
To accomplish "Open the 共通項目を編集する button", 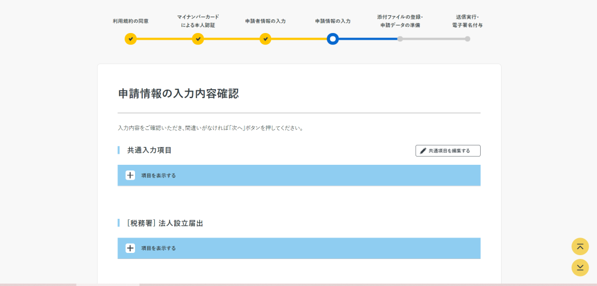I will 448,151.
